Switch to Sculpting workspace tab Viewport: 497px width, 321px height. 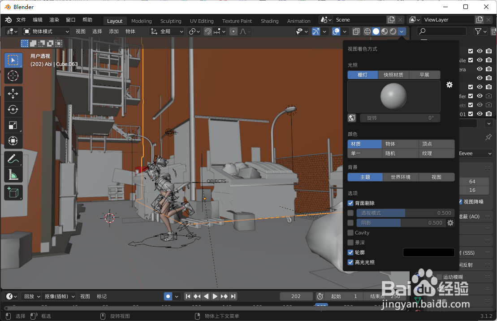(x=171, y=21)
